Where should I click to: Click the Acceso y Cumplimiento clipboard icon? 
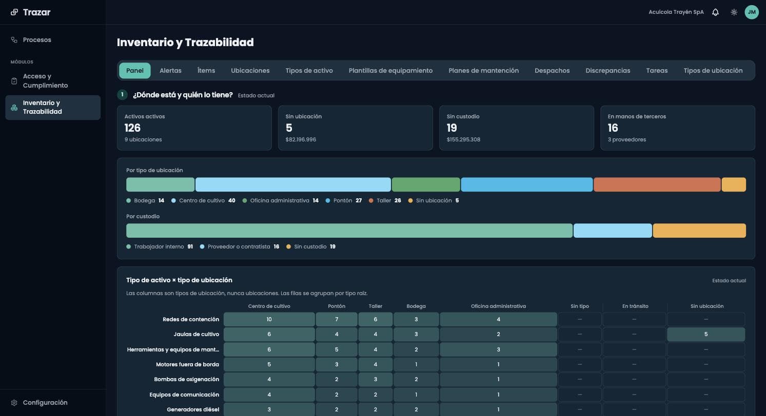coord(14,81)
